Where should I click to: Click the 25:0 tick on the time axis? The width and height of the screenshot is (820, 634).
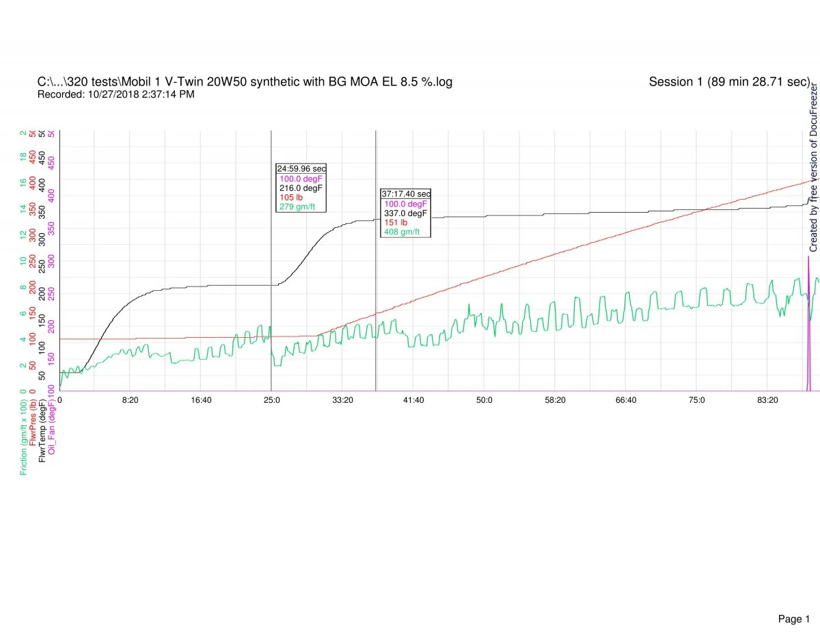(x=271, y=400)
